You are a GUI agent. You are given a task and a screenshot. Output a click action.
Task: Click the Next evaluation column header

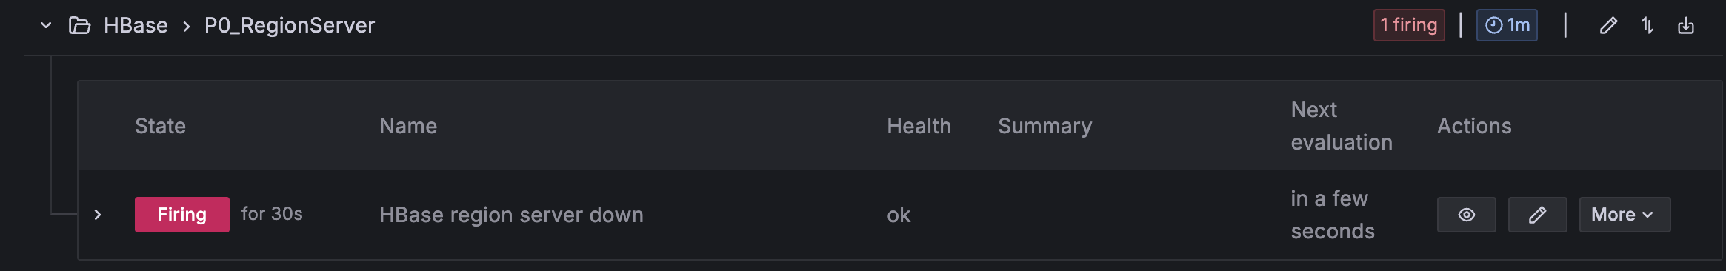(1342, 126)
